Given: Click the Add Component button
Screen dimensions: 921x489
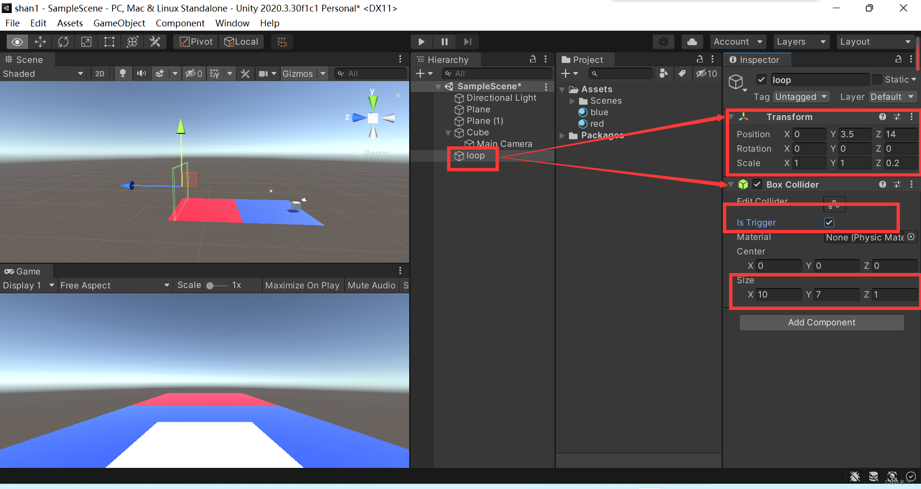Looking at the screenshot, I should (821, 322).
